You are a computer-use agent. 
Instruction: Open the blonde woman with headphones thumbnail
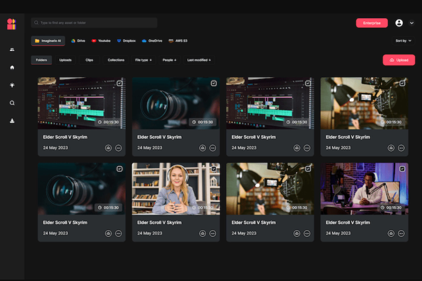pos(176,189)
